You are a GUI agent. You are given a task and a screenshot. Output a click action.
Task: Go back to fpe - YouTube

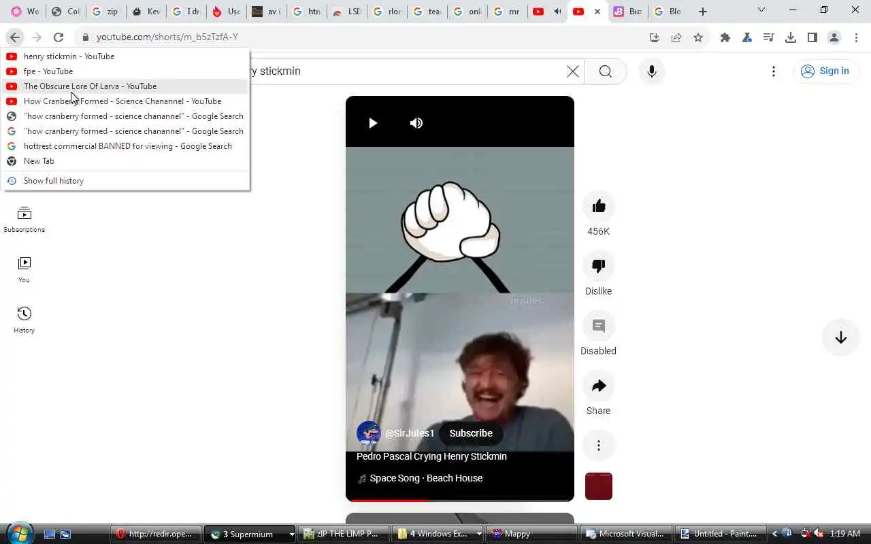127,71
